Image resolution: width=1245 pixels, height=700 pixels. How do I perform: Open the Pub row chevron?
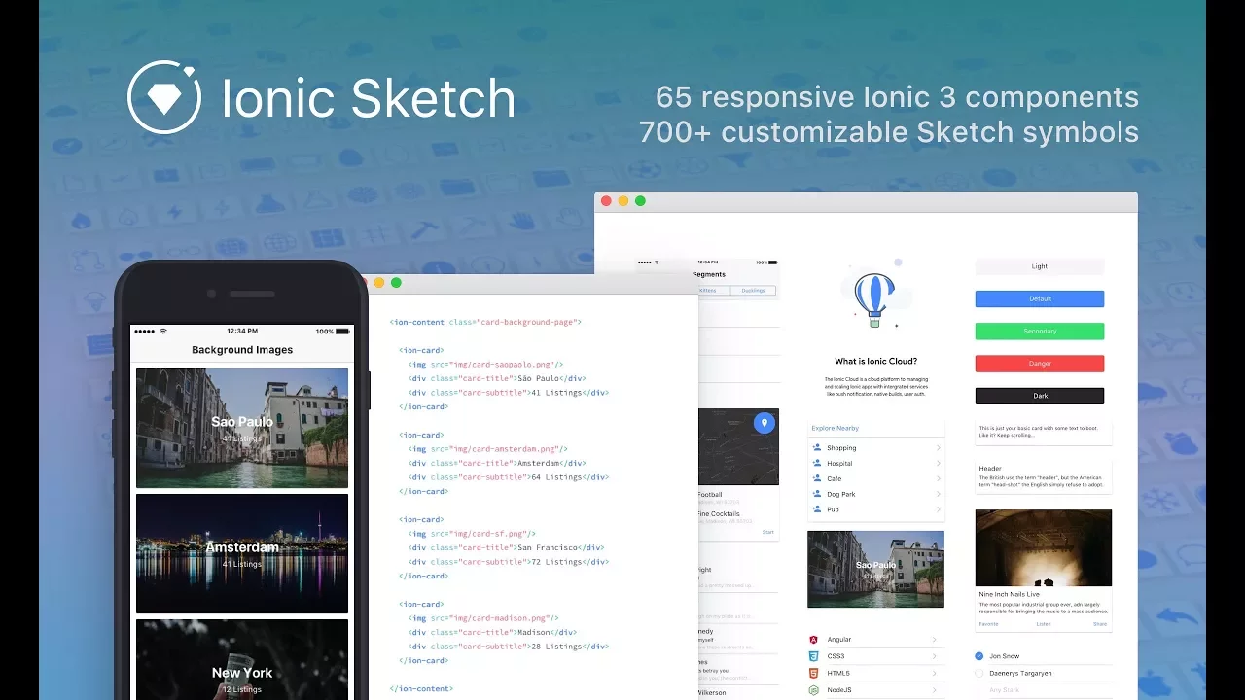939,509
